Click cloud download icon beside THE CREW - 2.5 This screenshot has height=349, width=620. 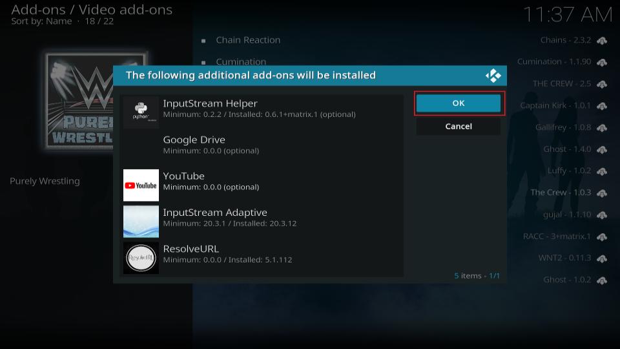click(602, 84)
